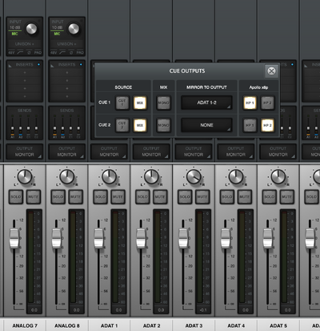320x331 pixels.
Task: Enable HP 2 in the Cue 1 row
Action: click(x=267, y=103)
